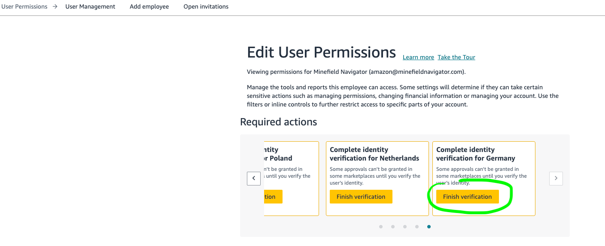Viewport: 605px width, 246px height.
Task: Open the User Management tab
Action: (x=90, y=6)
